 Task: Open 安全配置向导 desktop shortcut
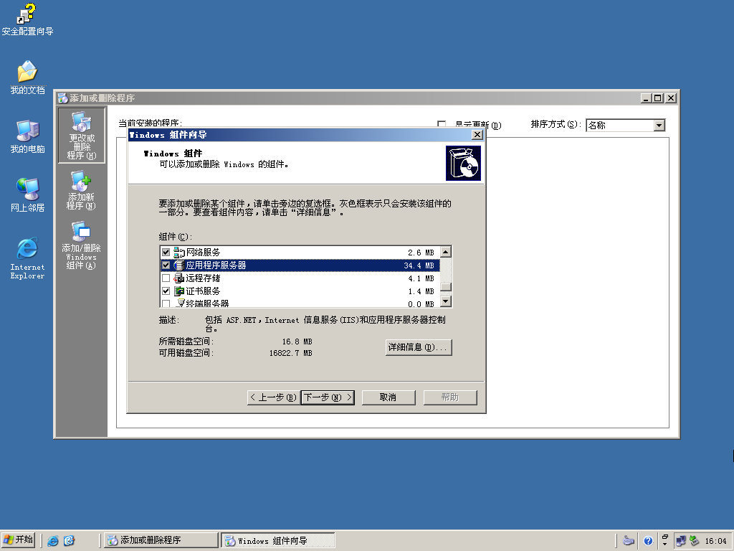27,19
